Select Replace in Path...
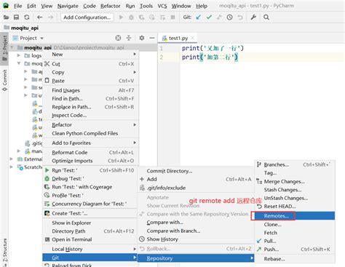 click(x=91, y=107)
